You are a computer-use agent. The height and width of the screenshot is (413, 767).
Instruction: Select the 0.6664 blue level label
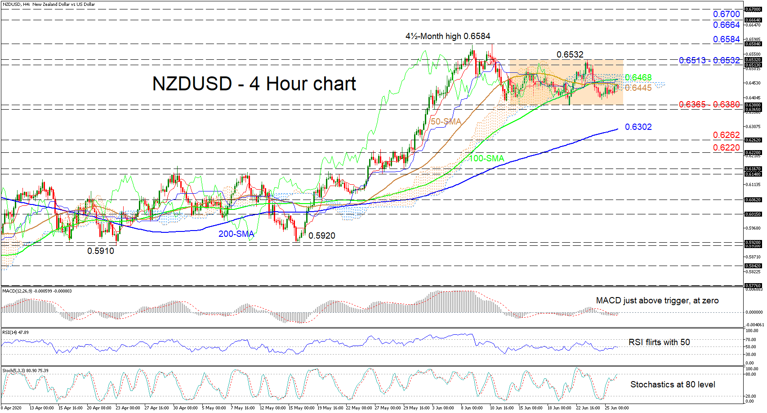(726, 25)
